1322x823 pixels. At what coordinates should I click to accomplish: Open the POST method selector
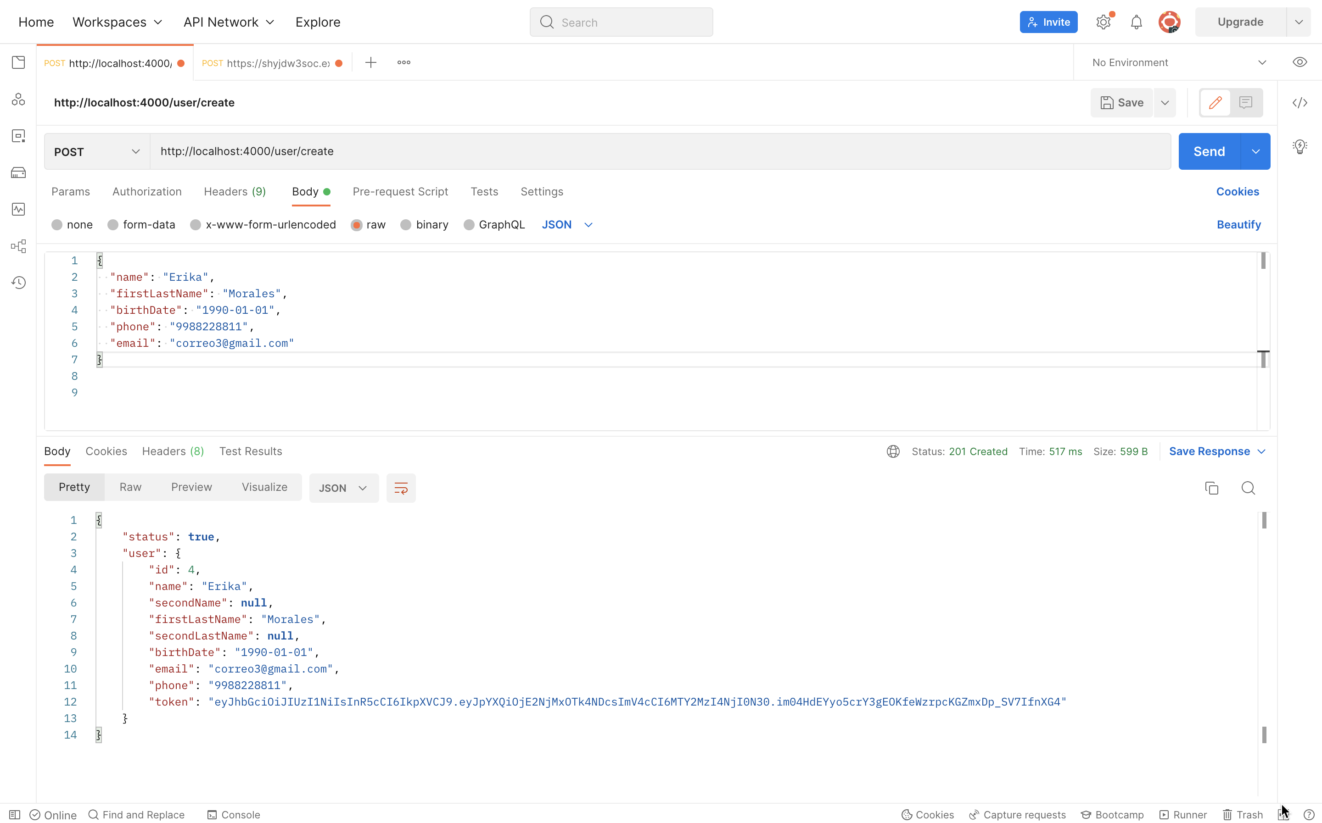click(96, 151)
